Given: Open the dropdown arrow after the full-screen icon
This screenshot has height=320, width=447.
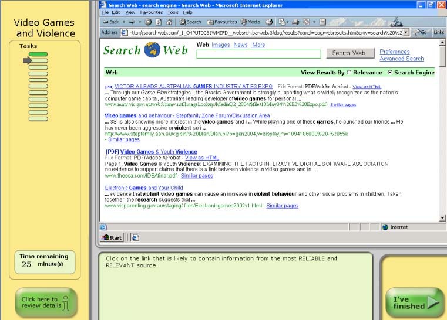Looking at the screenshot, I should [x=314, y=22].
